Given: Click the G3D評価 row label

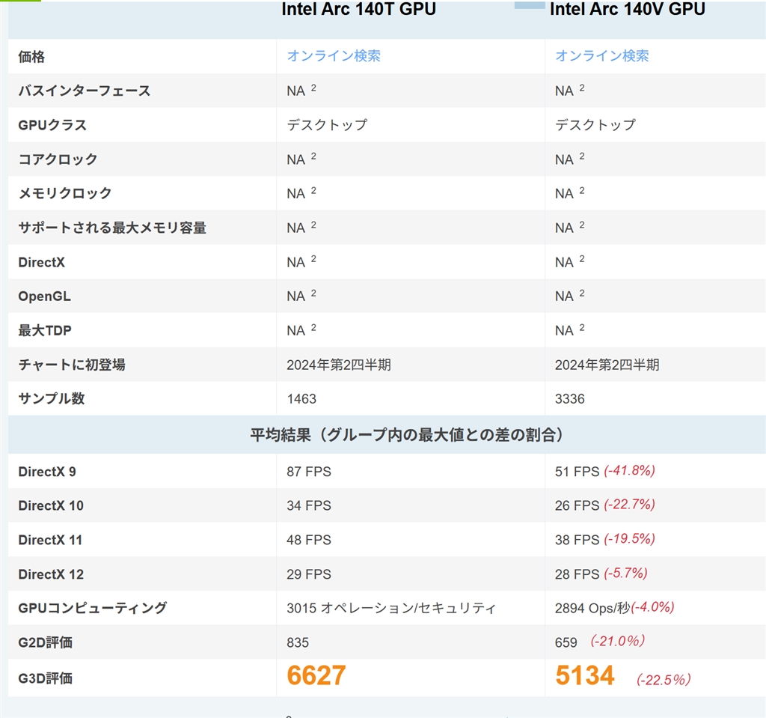Looking at the screenshot, I should [46, 678].
